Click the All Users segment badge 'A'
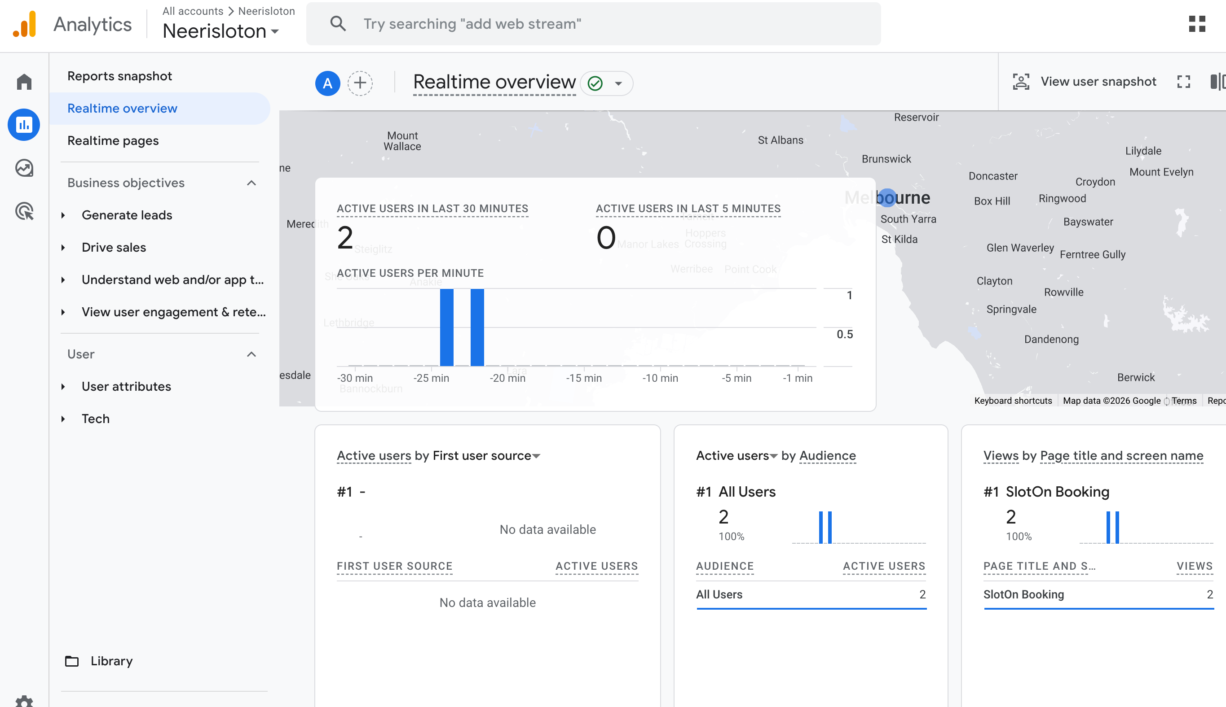Screen dimensions: 1226x707 (328, 83)
